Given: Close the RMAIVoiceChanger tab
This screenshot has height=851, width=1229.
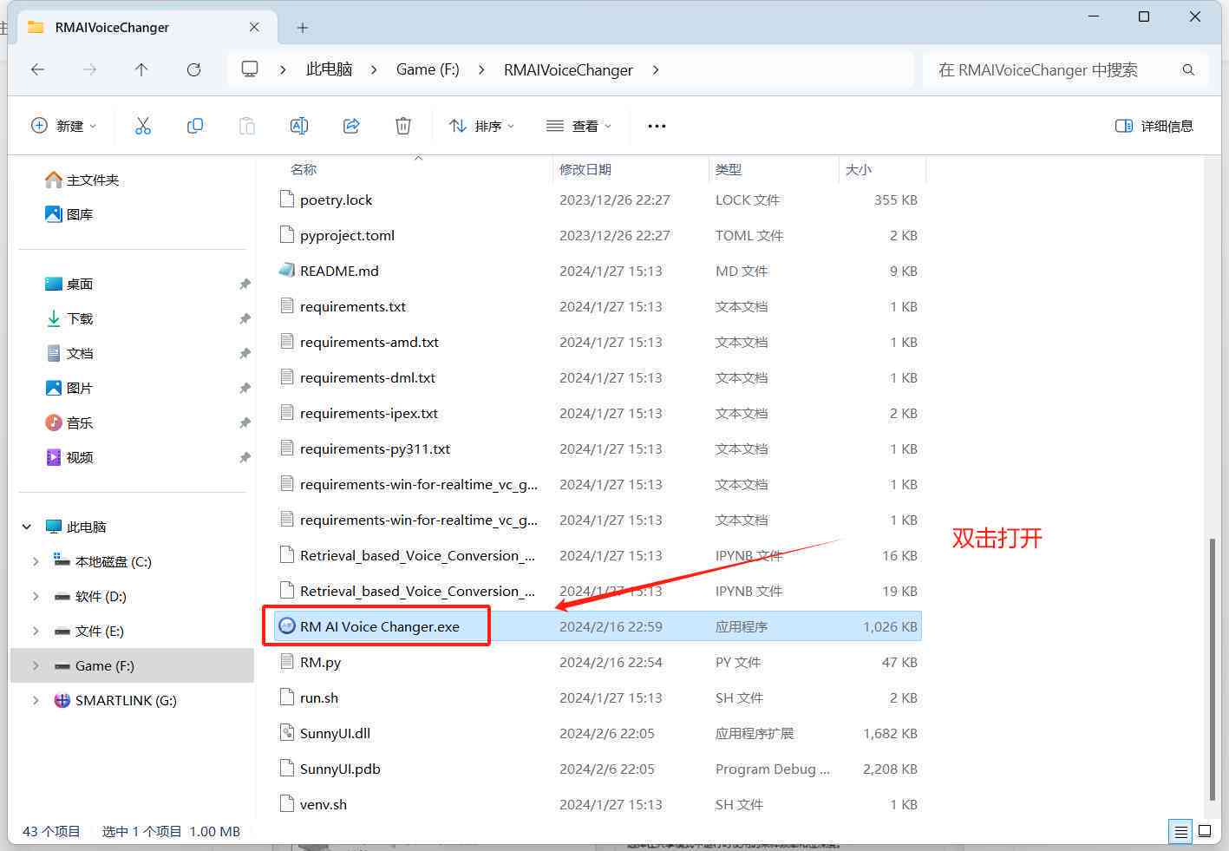Looking at the screenshot, I should [254, 28].
